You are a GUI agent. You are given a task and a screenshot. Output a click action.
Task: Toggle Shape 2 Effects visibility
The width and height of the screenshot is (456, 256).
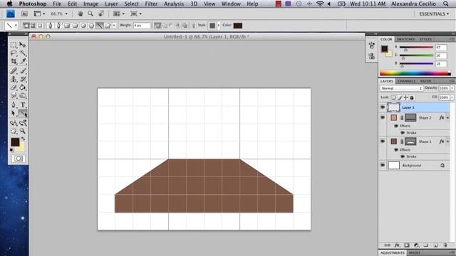click(396, 126)
